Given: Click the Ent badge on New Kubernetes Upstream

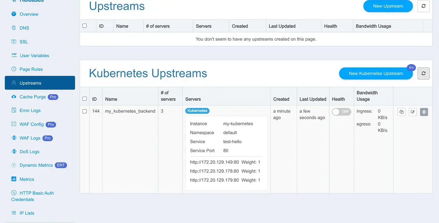Looking at the screenshot, I should [411, 68].
